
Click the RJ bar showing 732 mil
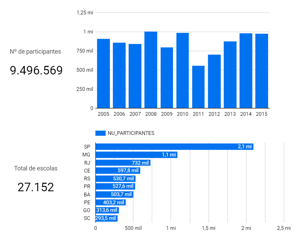click(x=123, y=163)
